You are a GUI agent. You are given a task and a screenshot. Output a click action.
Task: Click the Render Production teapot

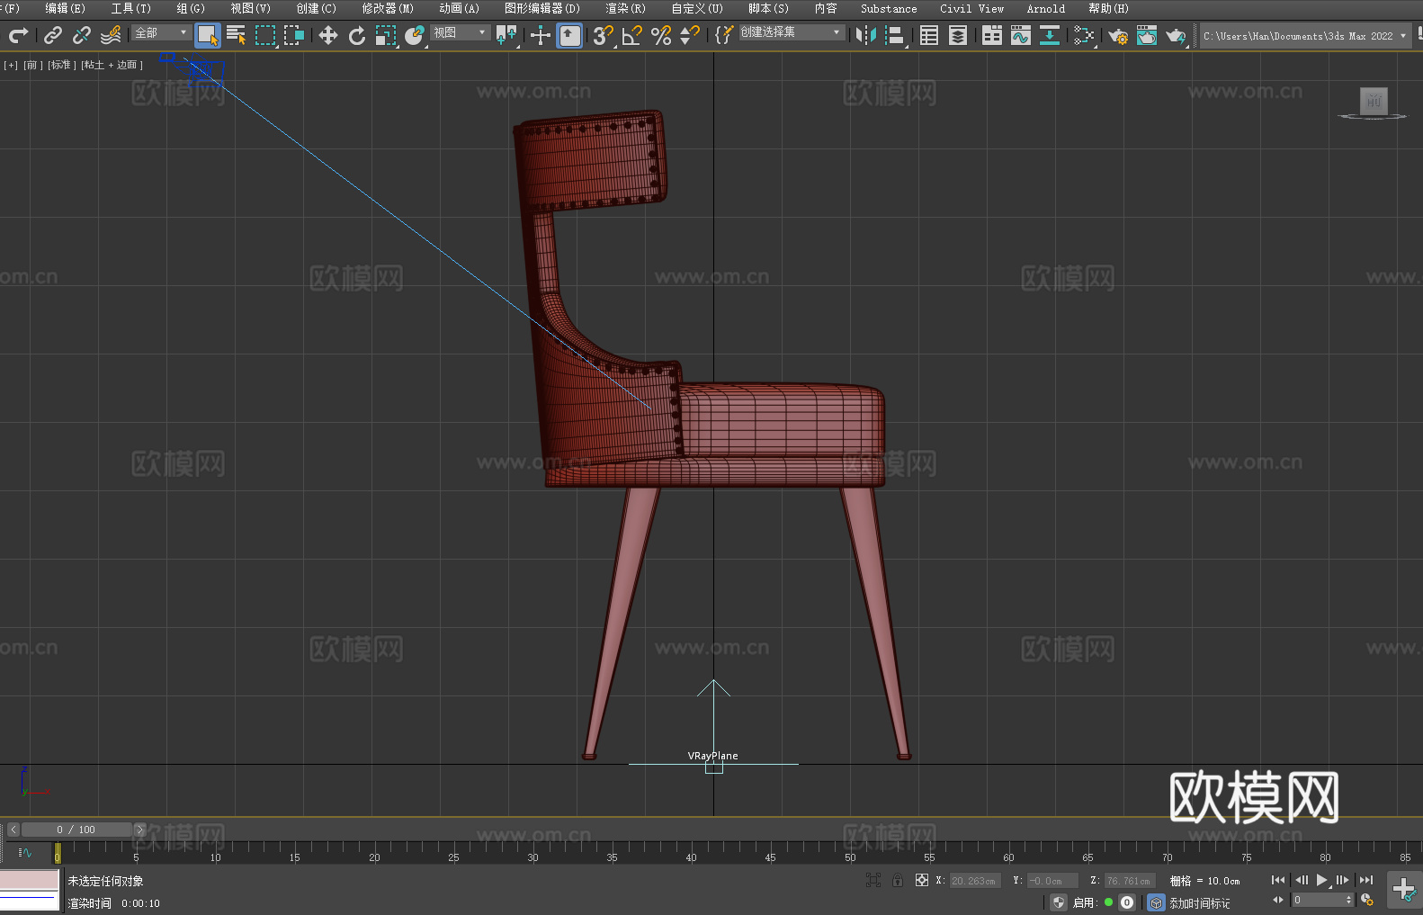pyautogui.click(x=1176, y=35)
